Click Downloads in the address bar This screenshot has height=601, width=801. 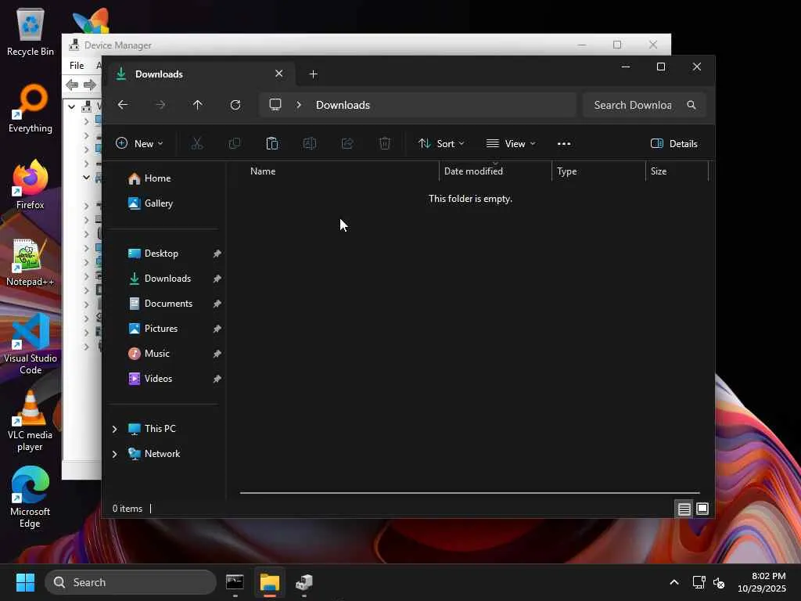point(343,105)
